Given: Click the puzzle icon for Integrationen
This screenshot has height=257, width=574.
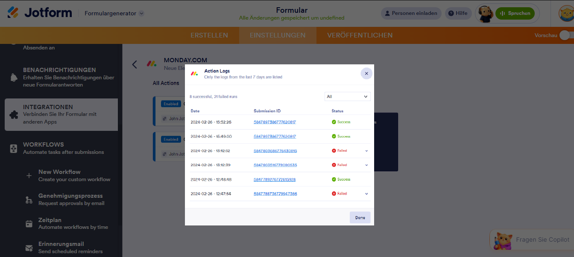Looking at the screenshot, I should (x=14, y=115).
